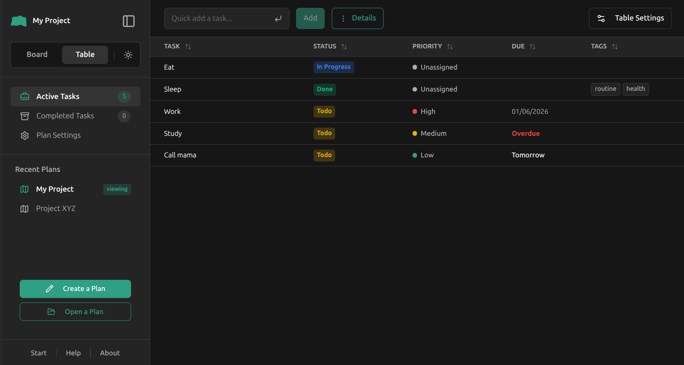Select the Table view tab
The image size is (684, 365).
[x=85, y=55]
